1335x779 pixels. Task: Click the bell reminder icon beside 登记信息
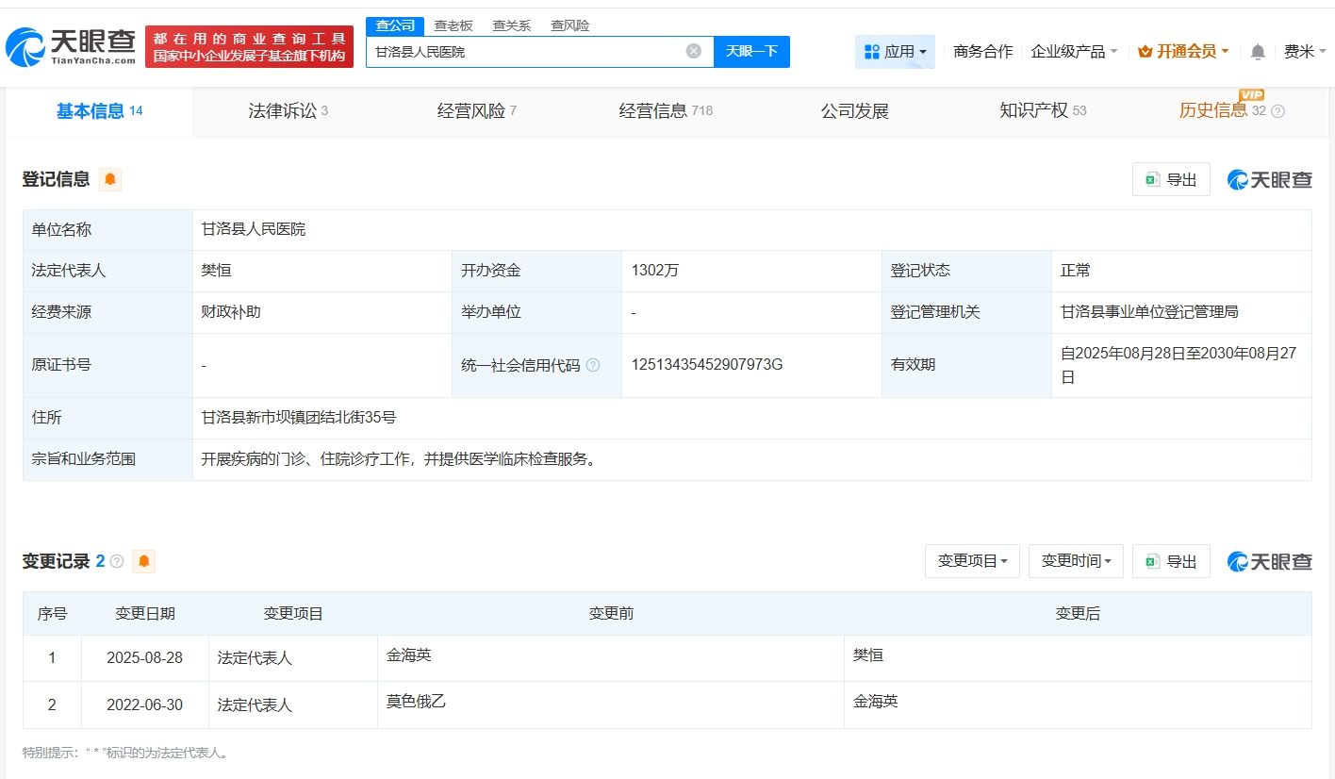(x=110, y=179)
